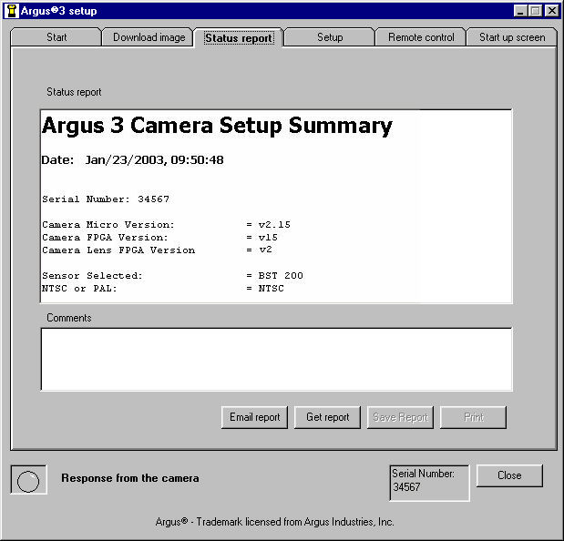This screenshot has width=564, height=541.
Task: Click the Close button at bottom right
Action: (x=509, y=475)
